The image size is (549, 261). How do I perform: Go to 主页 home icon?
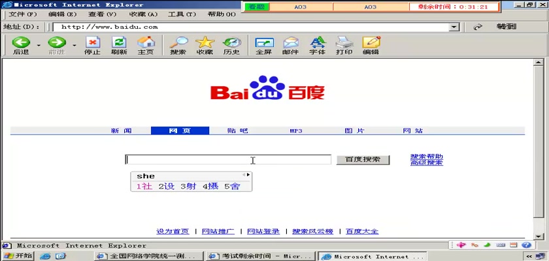click(x=146, y=42)
